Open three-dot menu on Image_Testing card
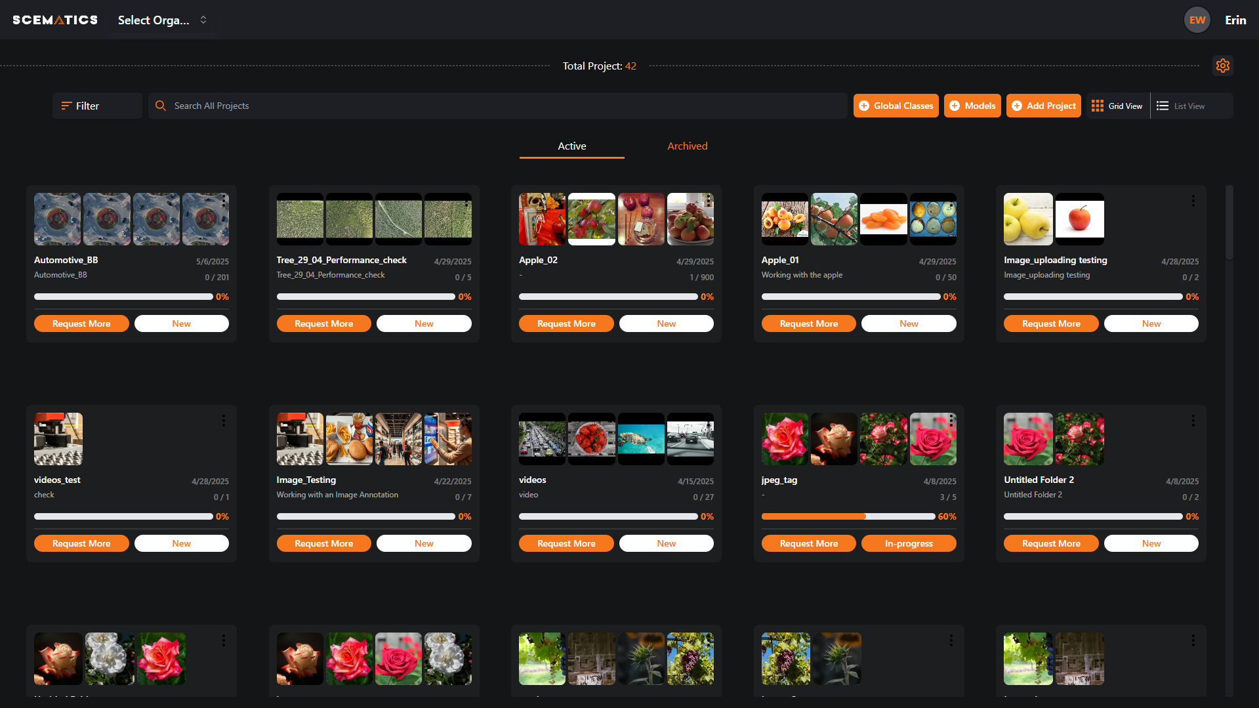Viewport: 1259px width, 708px height. pyautogui.click(x=466, y=421)
